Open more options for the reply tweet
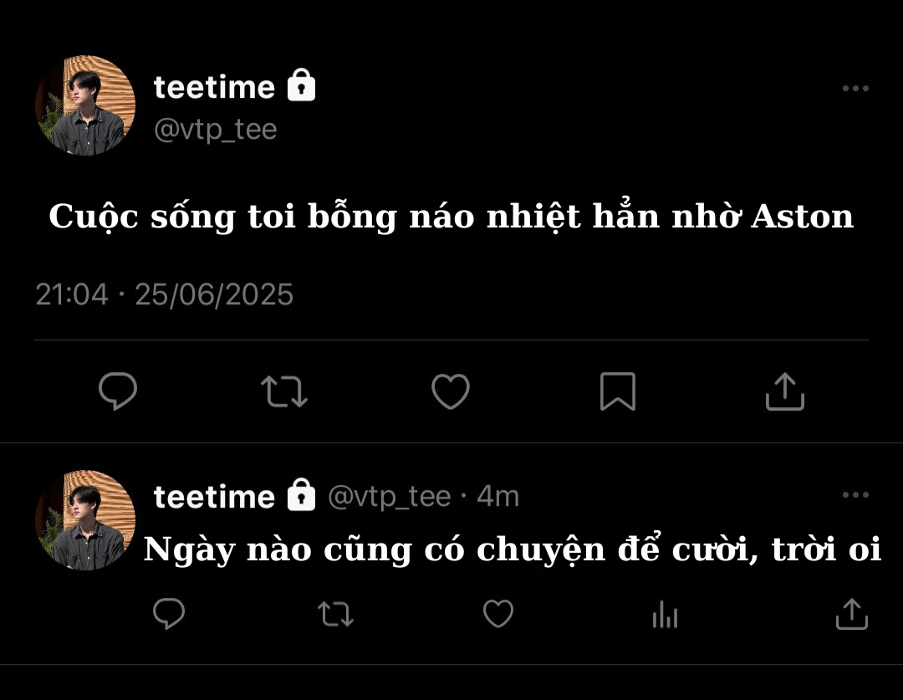Screen dimensions: 903x700 [x=855, y=495]
